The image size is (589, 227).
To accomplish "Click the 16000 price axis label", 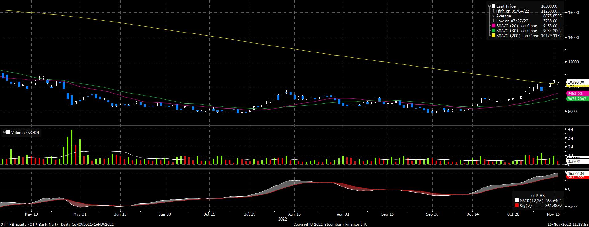I will point(574,13).
